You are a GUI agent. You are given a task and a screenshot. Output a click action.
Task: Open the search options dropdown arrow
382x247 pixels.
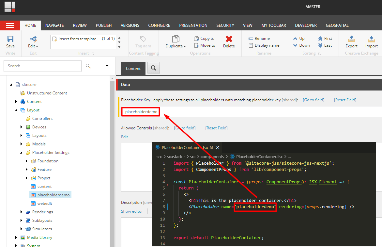(x=107, y=66)
